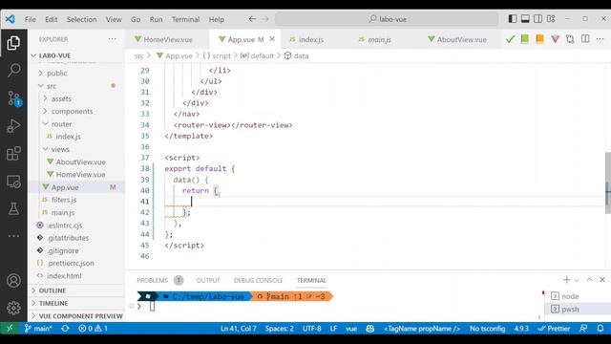The height and width of the screenshot is (344, 611).
Task: Click the Vue logo editor action icon
Action: [x=555, y=39]
